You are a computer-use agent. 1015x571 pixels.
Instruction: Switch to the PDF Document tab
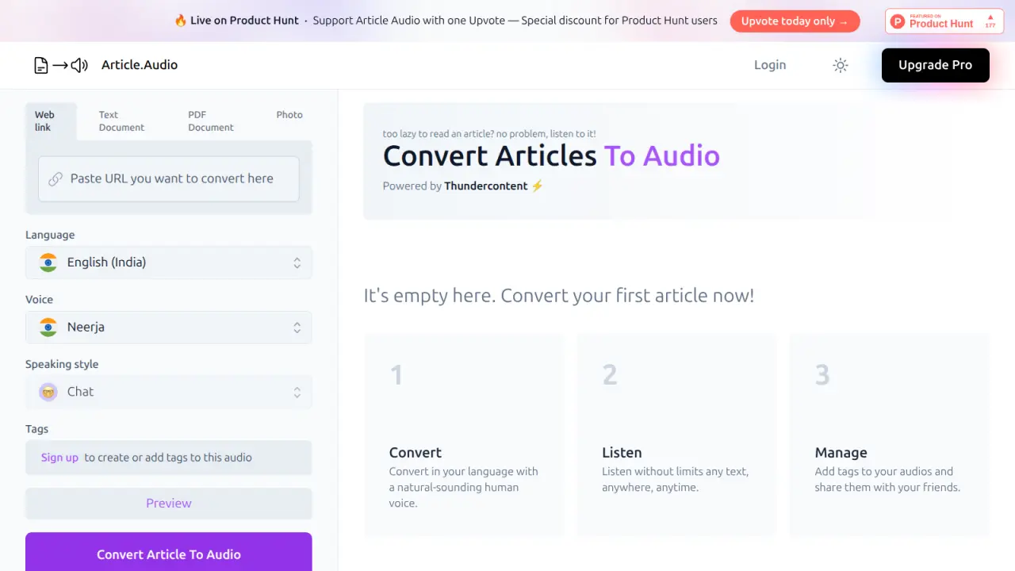tap(209, 121)
